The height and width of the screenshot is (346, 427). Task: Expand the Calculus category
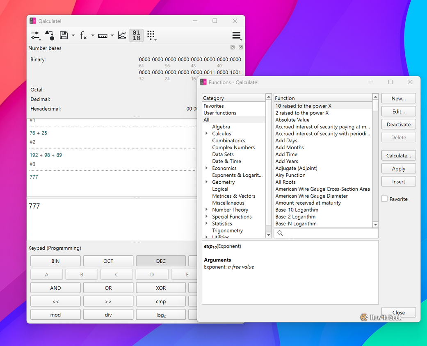pos(206,133)
